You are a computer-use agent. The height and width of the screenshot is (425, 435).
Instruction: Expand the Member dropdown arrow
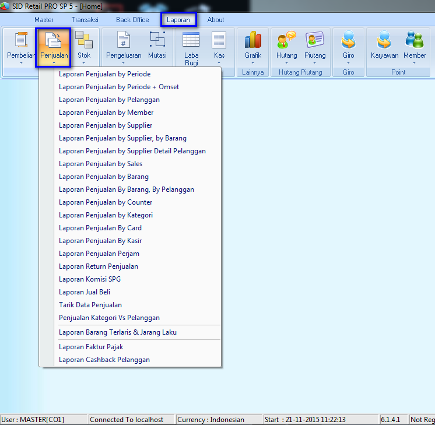[x=414, y=63]
